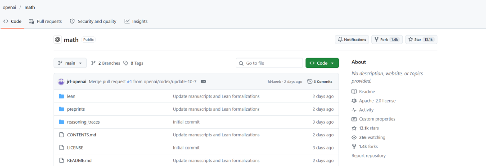View 0 Tags link
The width and height of the screenshot is (486, 166).
(133, 63)
